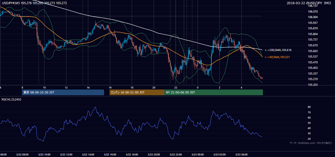Click hour label 16 under price chart
The image size is (335, 157).
click(x=110, y=88)
